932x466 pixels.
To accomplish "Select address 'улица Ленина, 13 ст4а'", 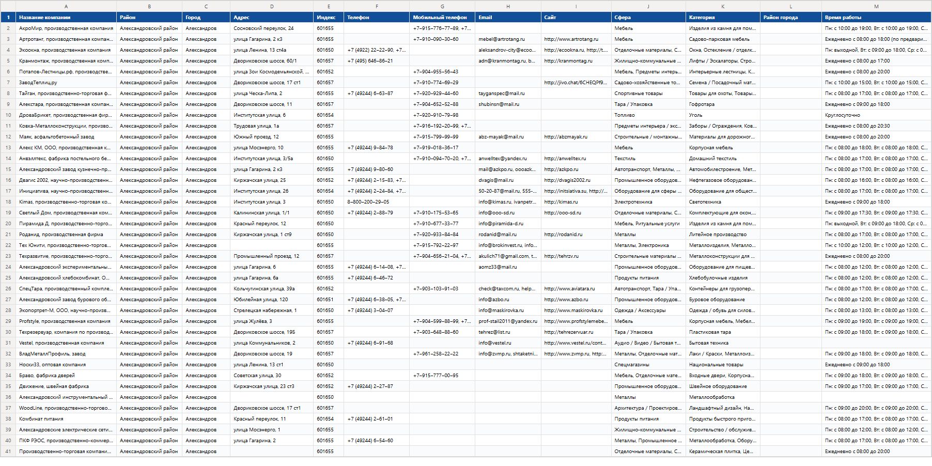I will coord(272,50).
